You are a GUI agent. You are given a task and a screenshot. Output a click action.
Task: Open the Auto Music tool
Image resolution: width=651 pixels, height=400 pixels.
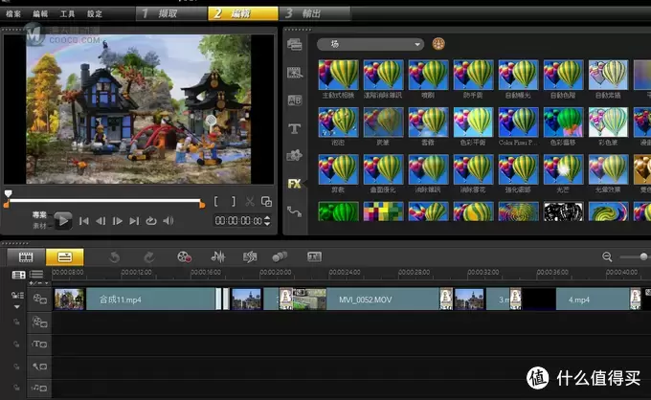[x=250, y=257]
